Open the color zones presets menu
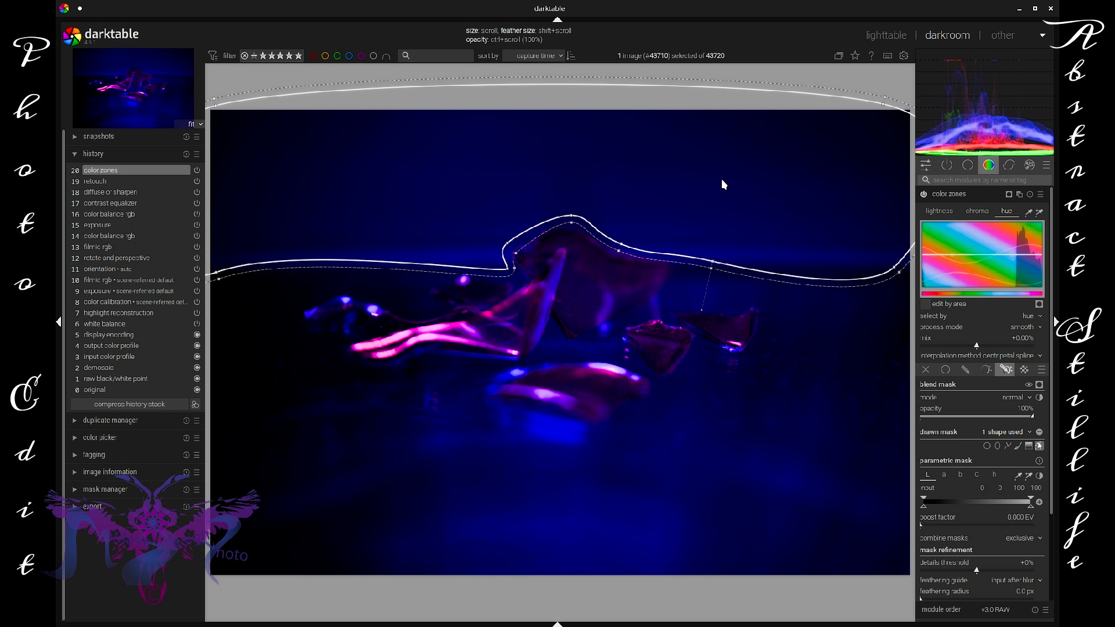Screen dimensions: 1115x627 pos(1041,194)
